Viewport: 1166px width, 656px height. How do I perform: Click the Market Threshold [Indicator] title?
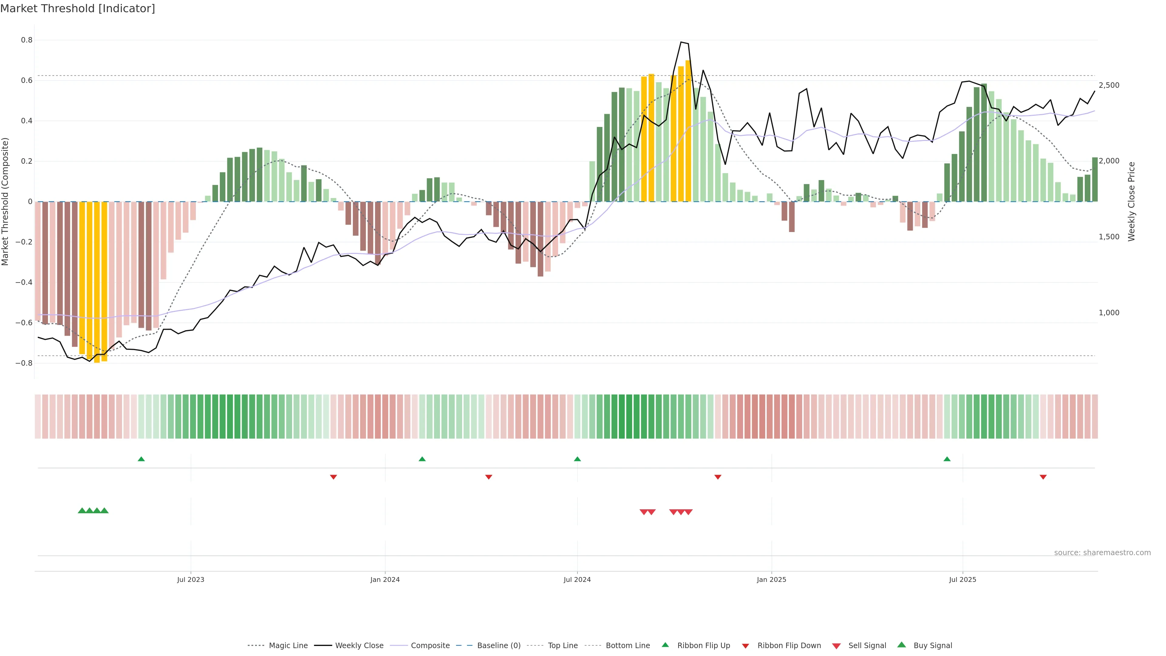77,9
